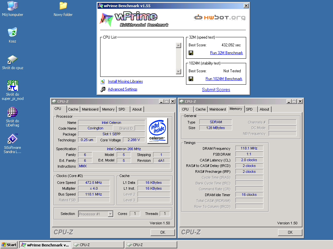The width and height of the screenshot is (333, 249).
Task: Select the first CPU-Z taskbar button
Action: pyautogui.click(x=98, y=245)
